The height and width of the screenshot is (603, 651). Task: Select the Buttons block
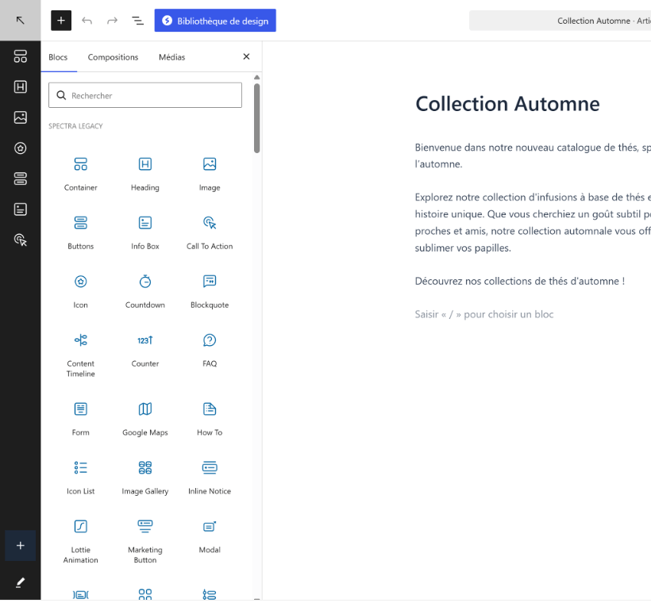pyautogui.click(x=80, y=232)
